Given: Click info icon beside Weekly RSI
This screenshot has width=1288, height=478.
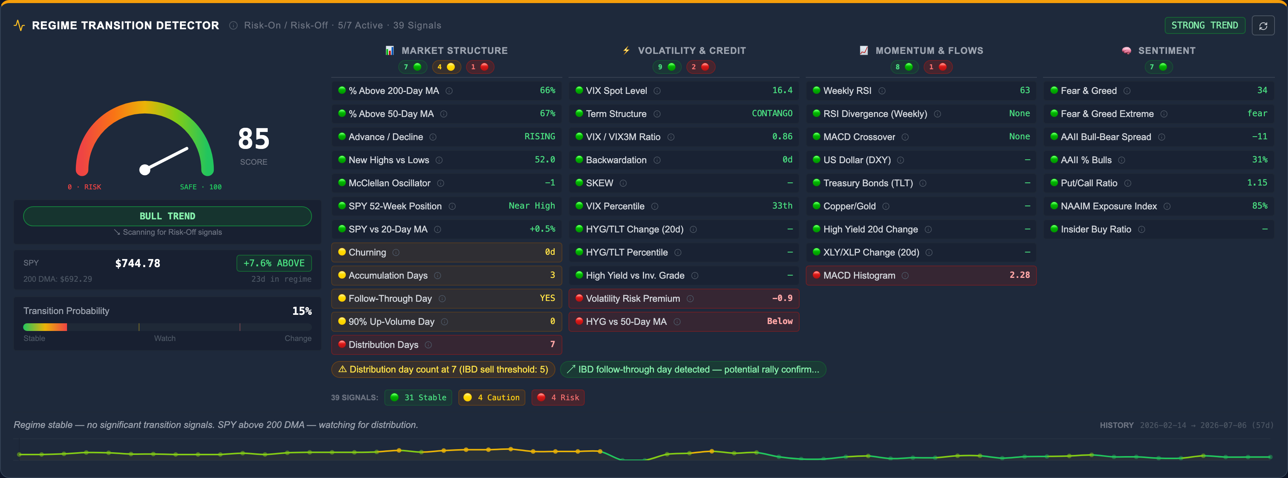Looking at the screenshot, I should (882, 91).
